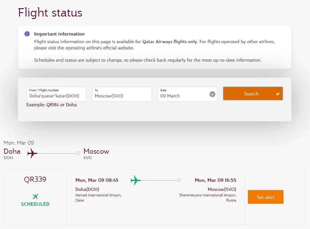The height and width of the screenshot is (229, 310).
Task: Click the Mon, Mar 09 date heading
Action: (19, 143)
